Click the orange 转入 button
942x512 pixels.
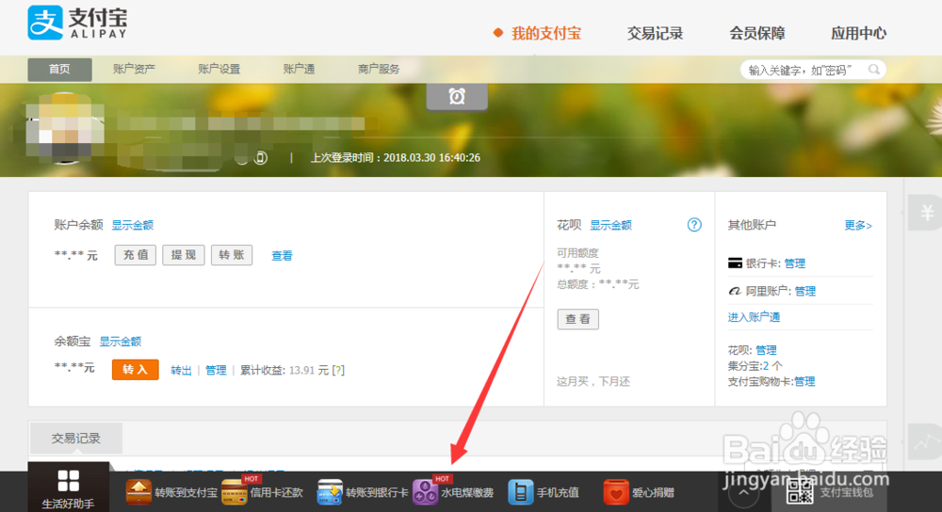[x=135, y=370]
